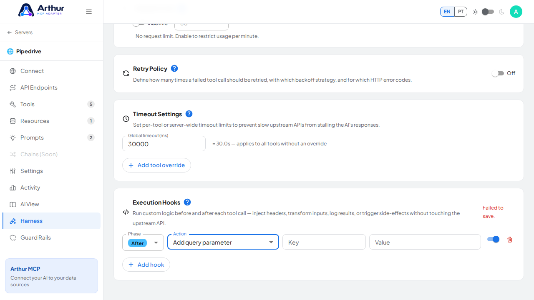Click the Settings sliders icon in sidebar

click(x=13, y=171)
